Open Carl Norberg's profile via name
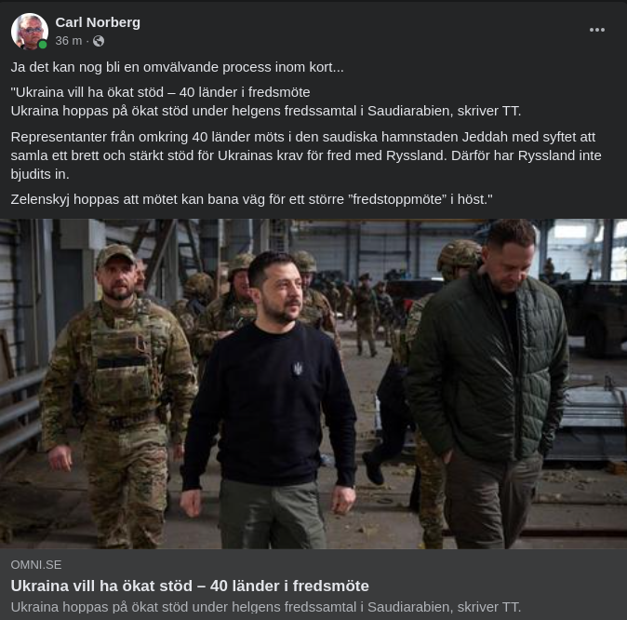The image size is (627, 620). point(98,22)
